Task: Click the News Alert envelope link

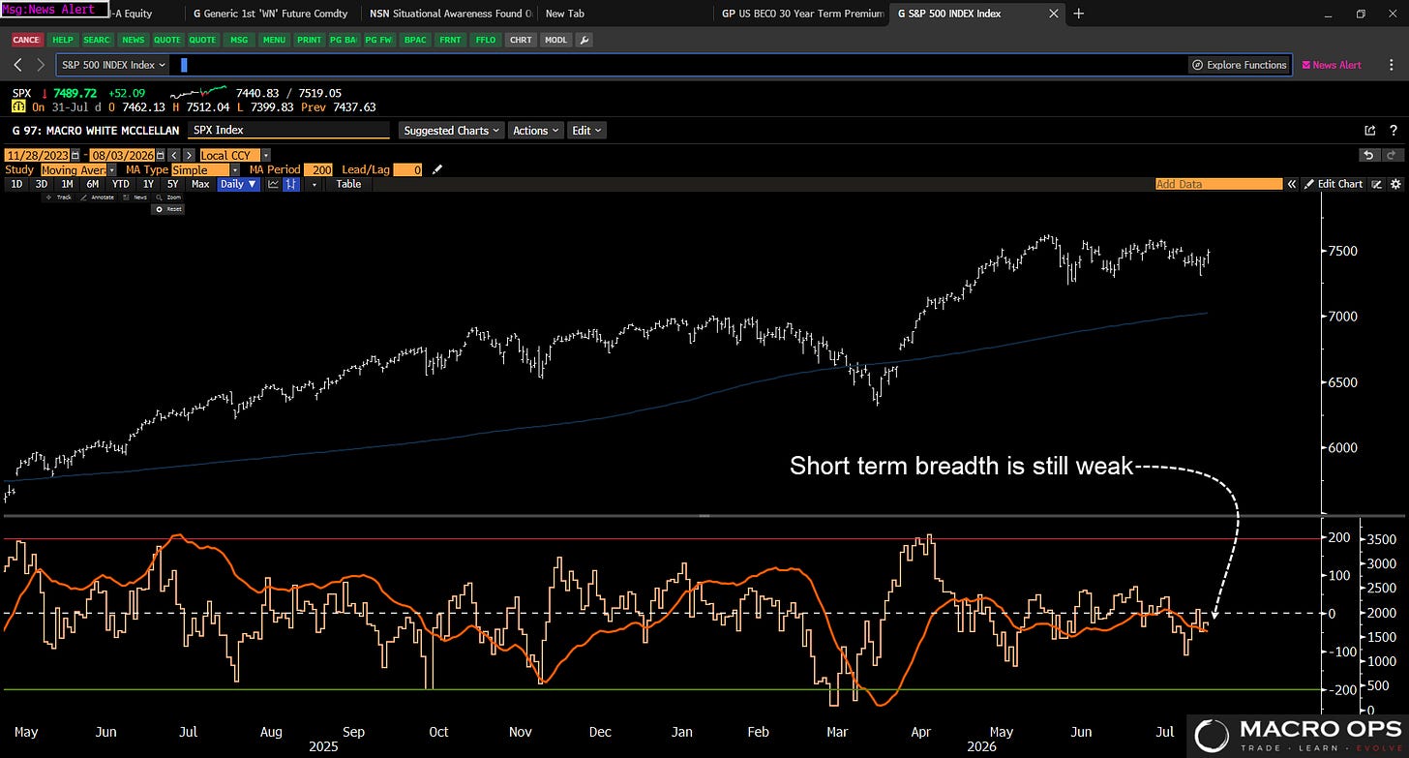Action: coord(1332,65)
